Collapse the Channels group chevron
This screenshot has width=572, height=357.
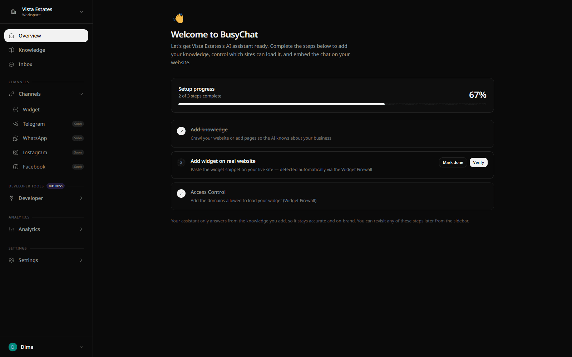[x=81, y=94]
